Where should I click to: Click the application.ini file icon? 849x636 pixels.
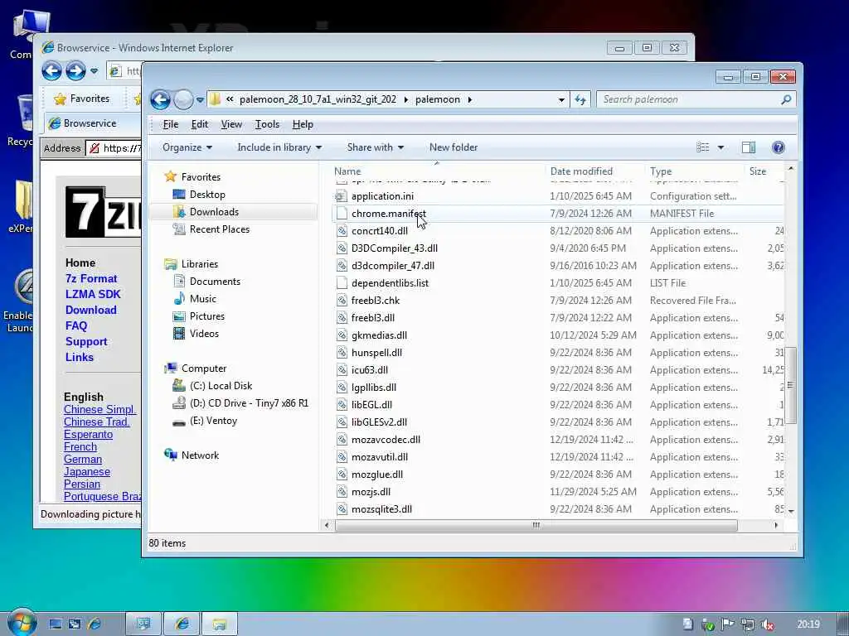pyautogui.click(x=341, y=196)
